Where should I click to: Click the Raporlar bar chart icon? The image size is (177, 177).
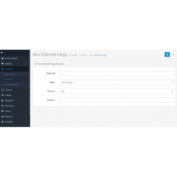2,117
